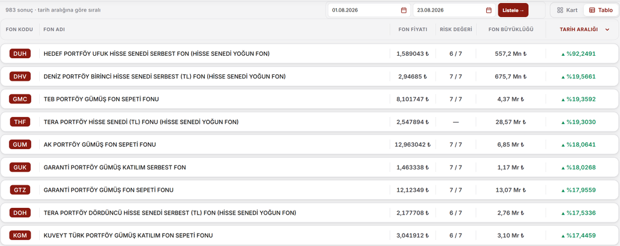Open calendar icon in 01.08.2026 date field

pos(404,10)
